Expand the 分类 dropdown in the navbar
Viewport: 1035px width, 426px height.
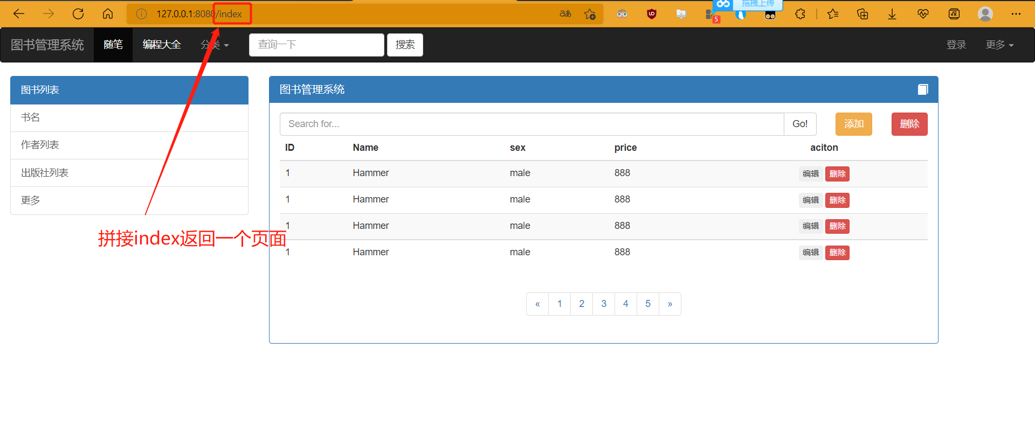tap(215, 45)
